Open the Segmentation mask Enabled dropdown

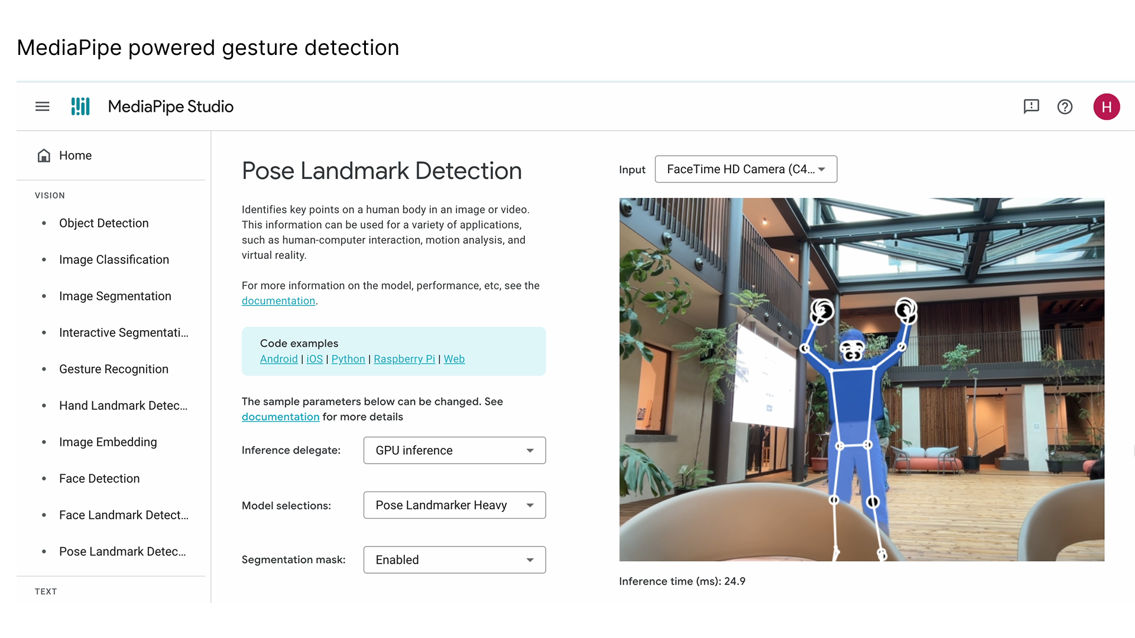point(454,559)
